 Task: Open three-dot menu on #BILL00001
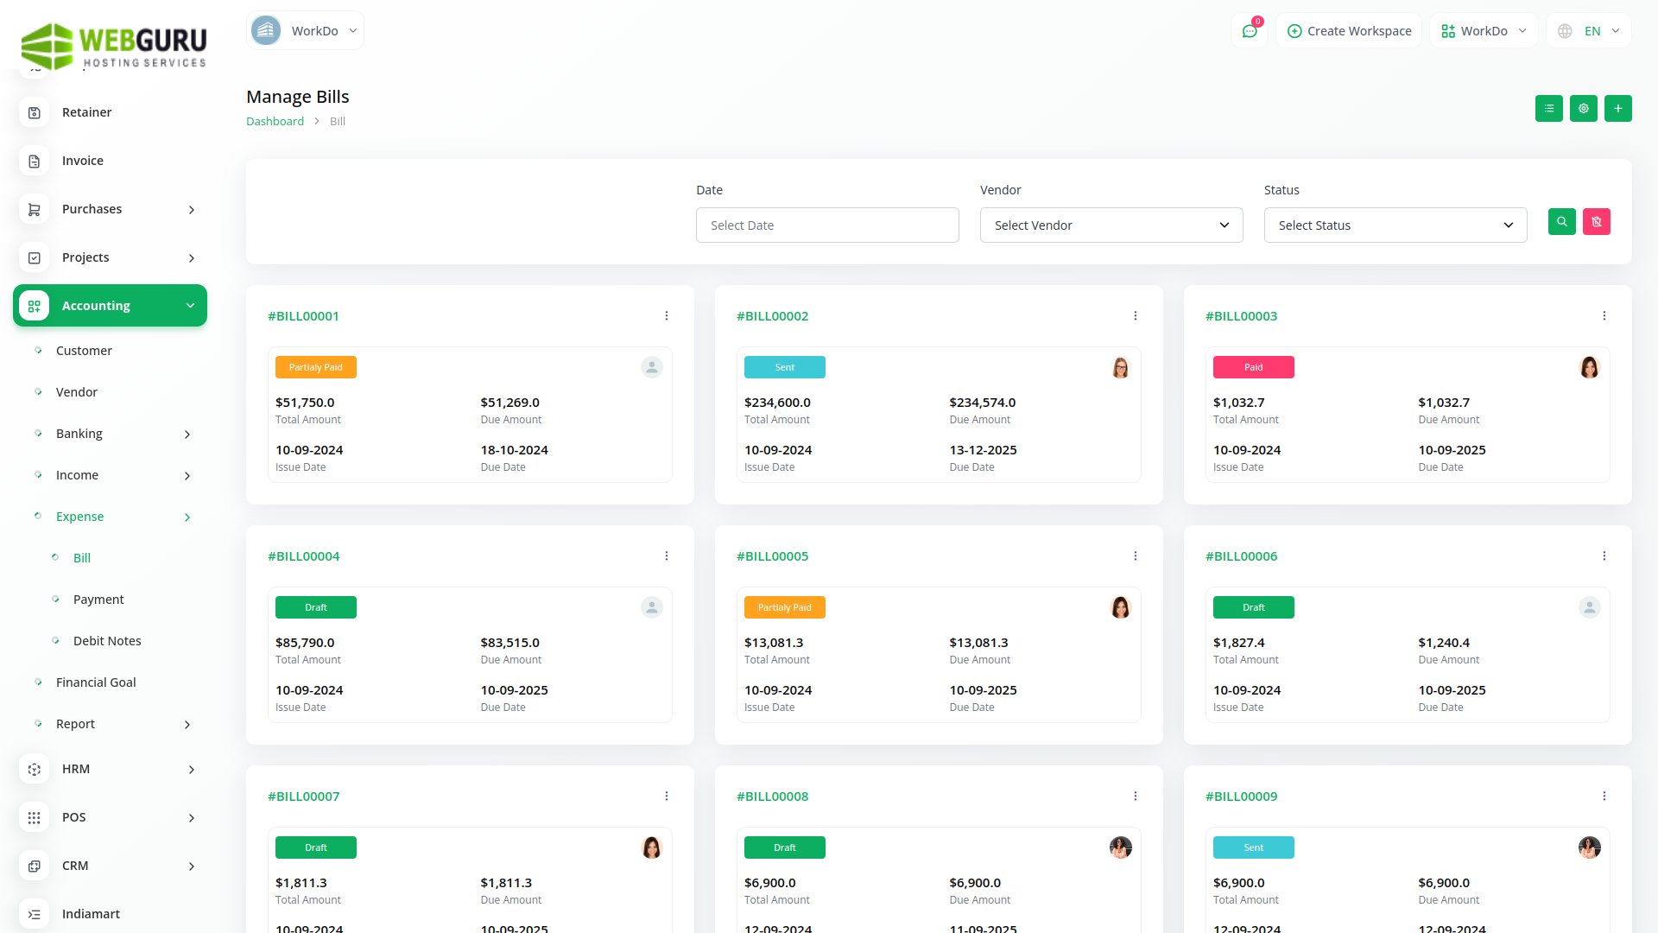(x=666, y=316)
